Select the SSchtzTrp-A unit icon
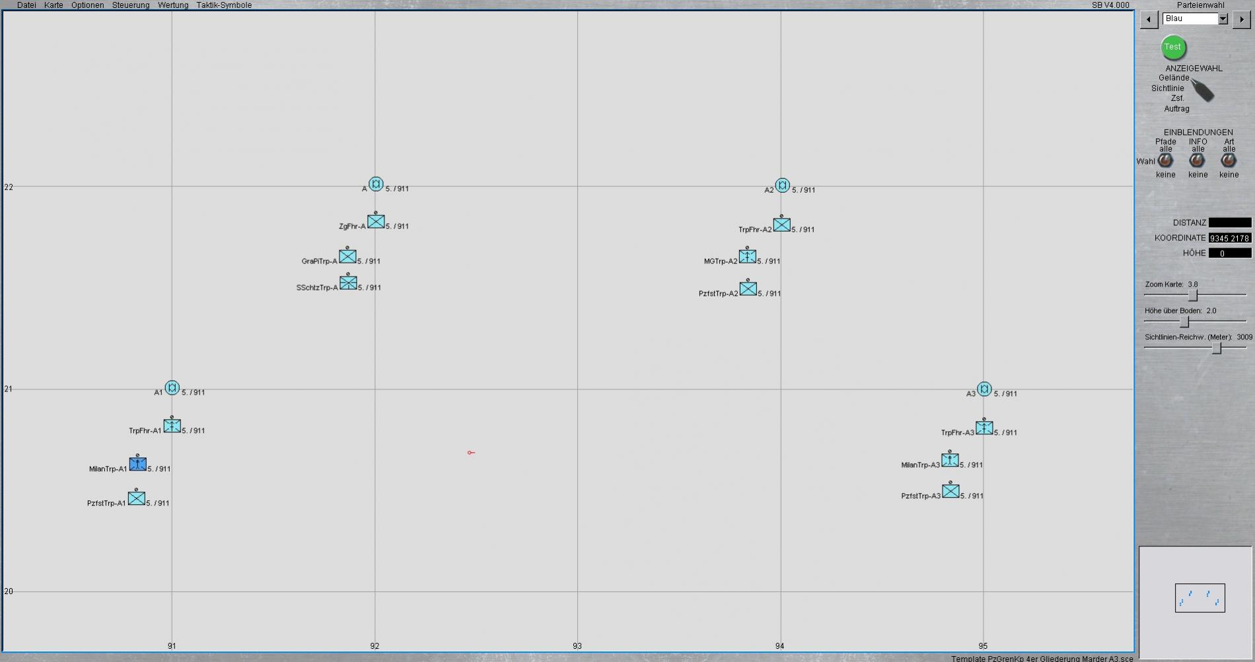 coord(348,283)
